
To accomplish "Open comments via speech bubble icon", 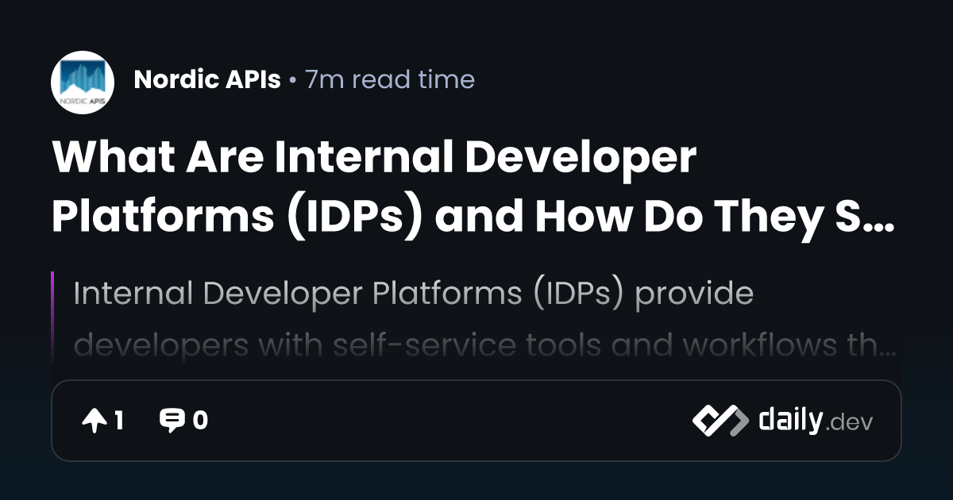I will [x=172, y=421].
